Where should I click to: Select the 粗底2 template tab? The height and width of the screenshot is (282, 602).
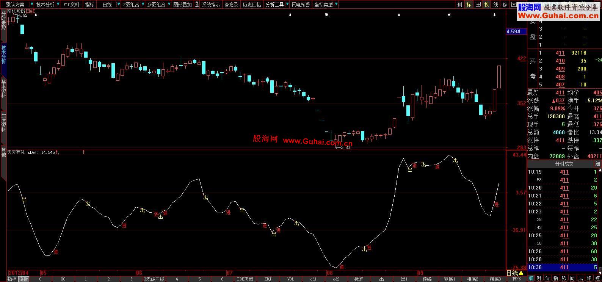pyautogui.click(x=472, y=279)
